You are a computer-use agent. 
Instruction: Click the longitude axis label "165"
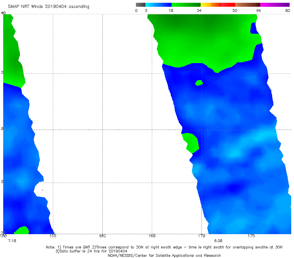point(152,236)
